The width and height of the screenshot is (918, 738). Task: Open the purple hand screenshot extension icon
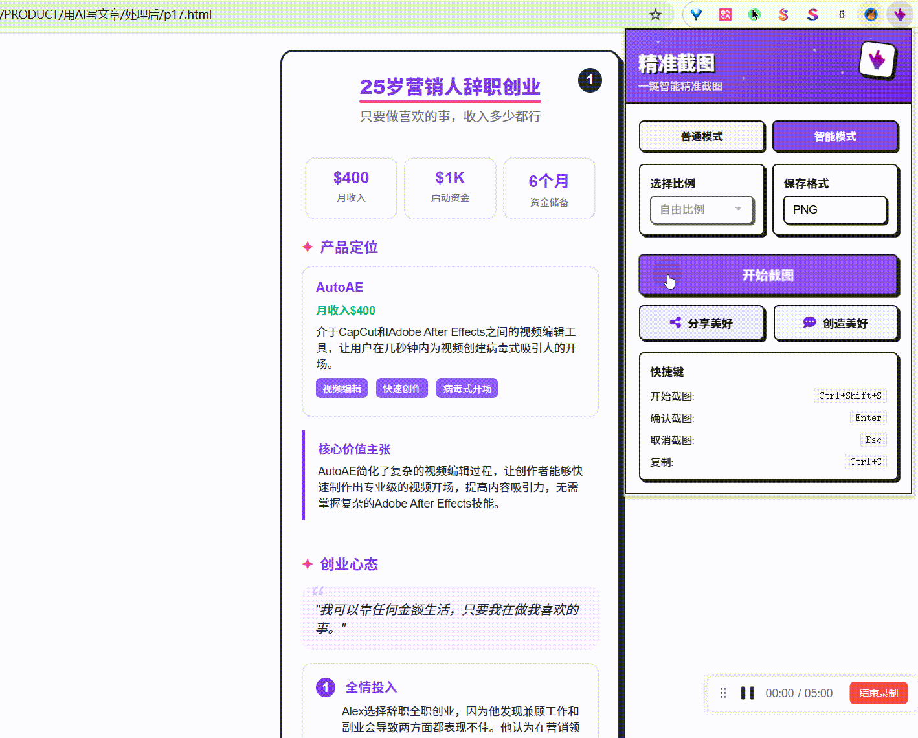(x=900, y=14)
